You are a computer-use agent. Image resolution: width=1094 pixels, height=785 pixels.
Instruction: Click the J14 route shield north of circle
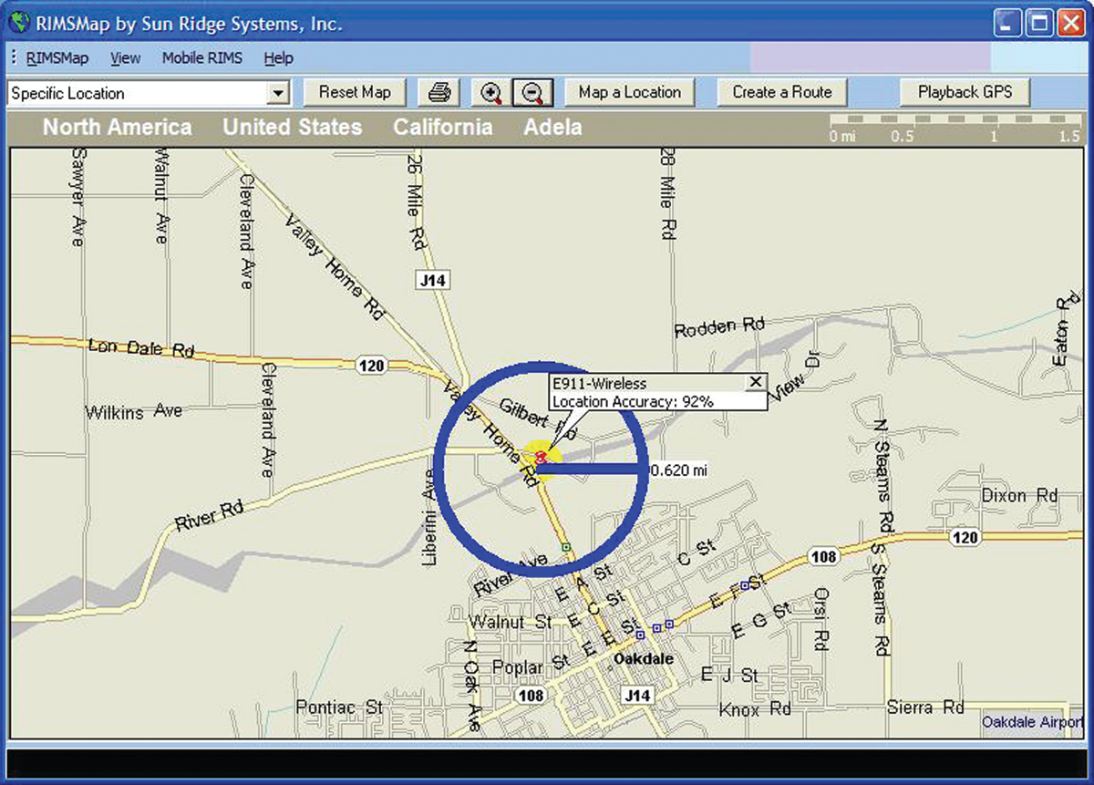(x=431, y=281)
